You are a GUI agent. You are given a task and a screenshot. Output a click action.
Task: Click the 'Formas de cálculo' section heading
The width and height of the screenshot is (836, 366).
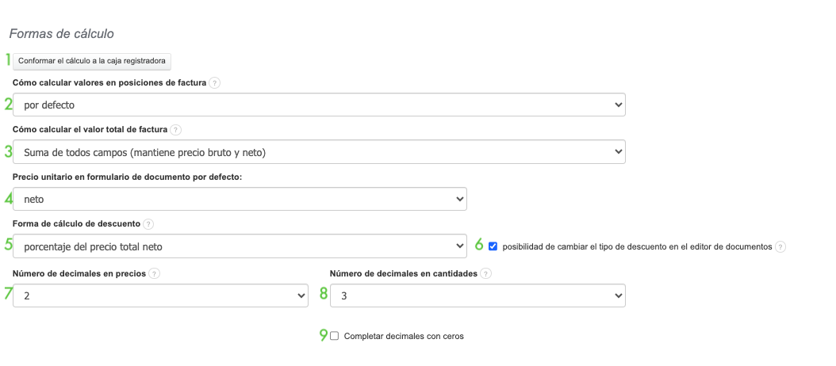pos(62,34)
